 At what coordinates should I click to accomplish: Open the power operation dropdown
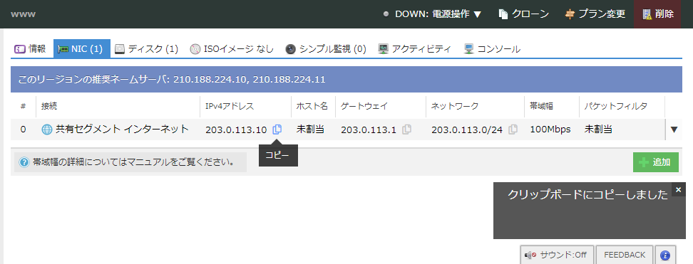pyautogui.click(x=432, y=14)
